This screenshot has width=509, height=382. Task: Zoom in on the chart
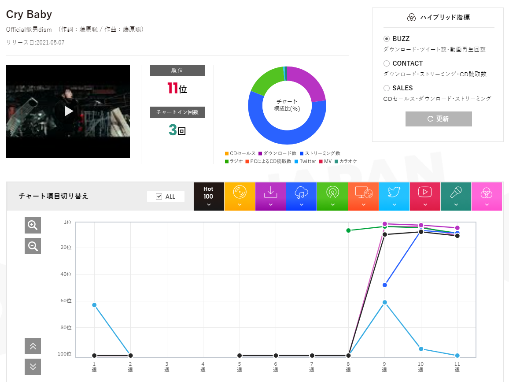click(x=33, y=225)
